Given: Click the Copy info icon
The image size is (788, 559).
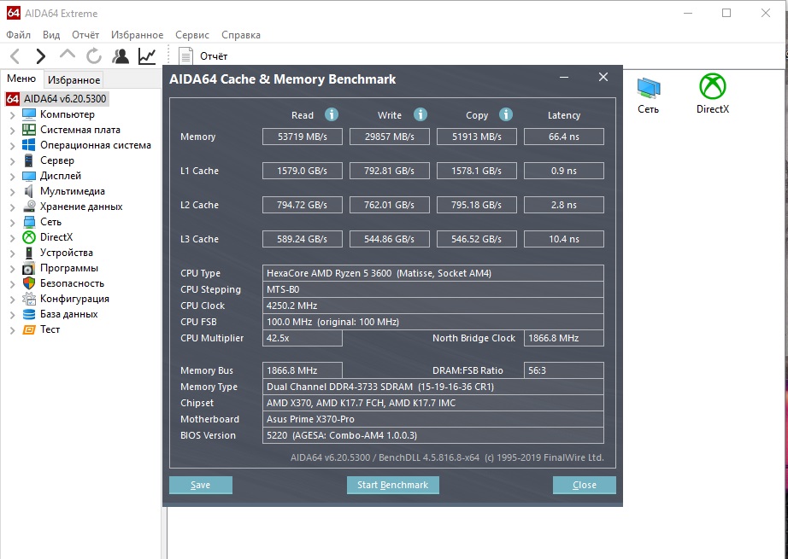Looking at the screenshot, I should tap(506, 115).
